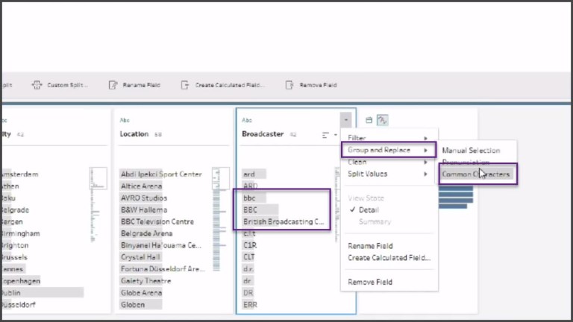Click the Custom Split toolbar icon
The height and width of the screenshot is (322, 573).
[x=37, y=86]
